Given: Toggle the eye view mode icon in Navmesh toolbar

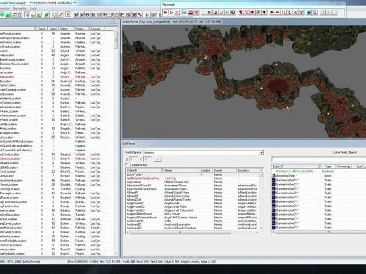Looking at the screenshot, I should [185, 12].
